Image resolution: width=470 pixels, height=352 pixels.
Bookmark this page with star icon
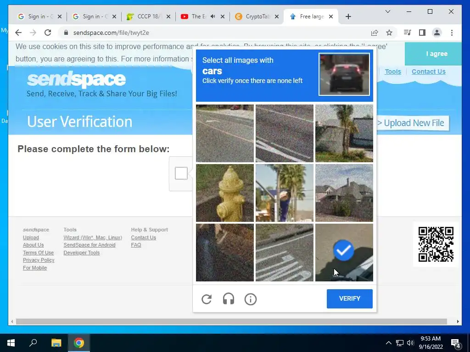pos(389,33)
